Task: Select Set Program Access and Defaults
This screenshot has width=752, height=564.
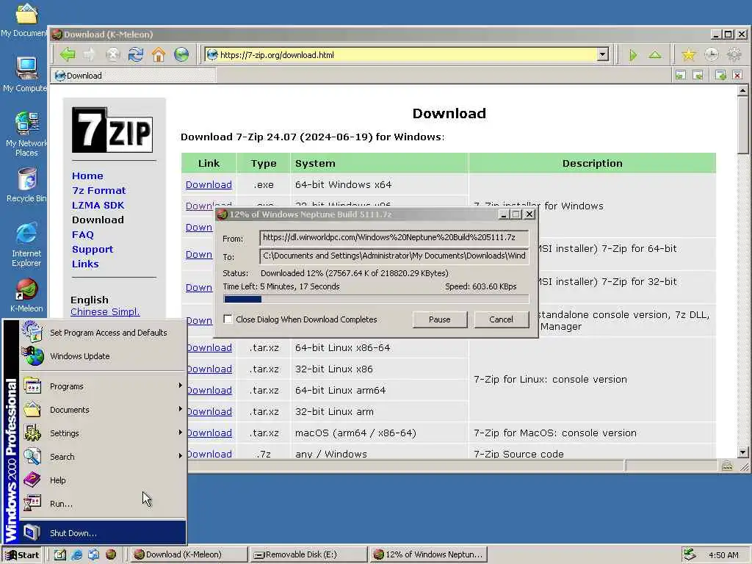Action: coord(102,333)
